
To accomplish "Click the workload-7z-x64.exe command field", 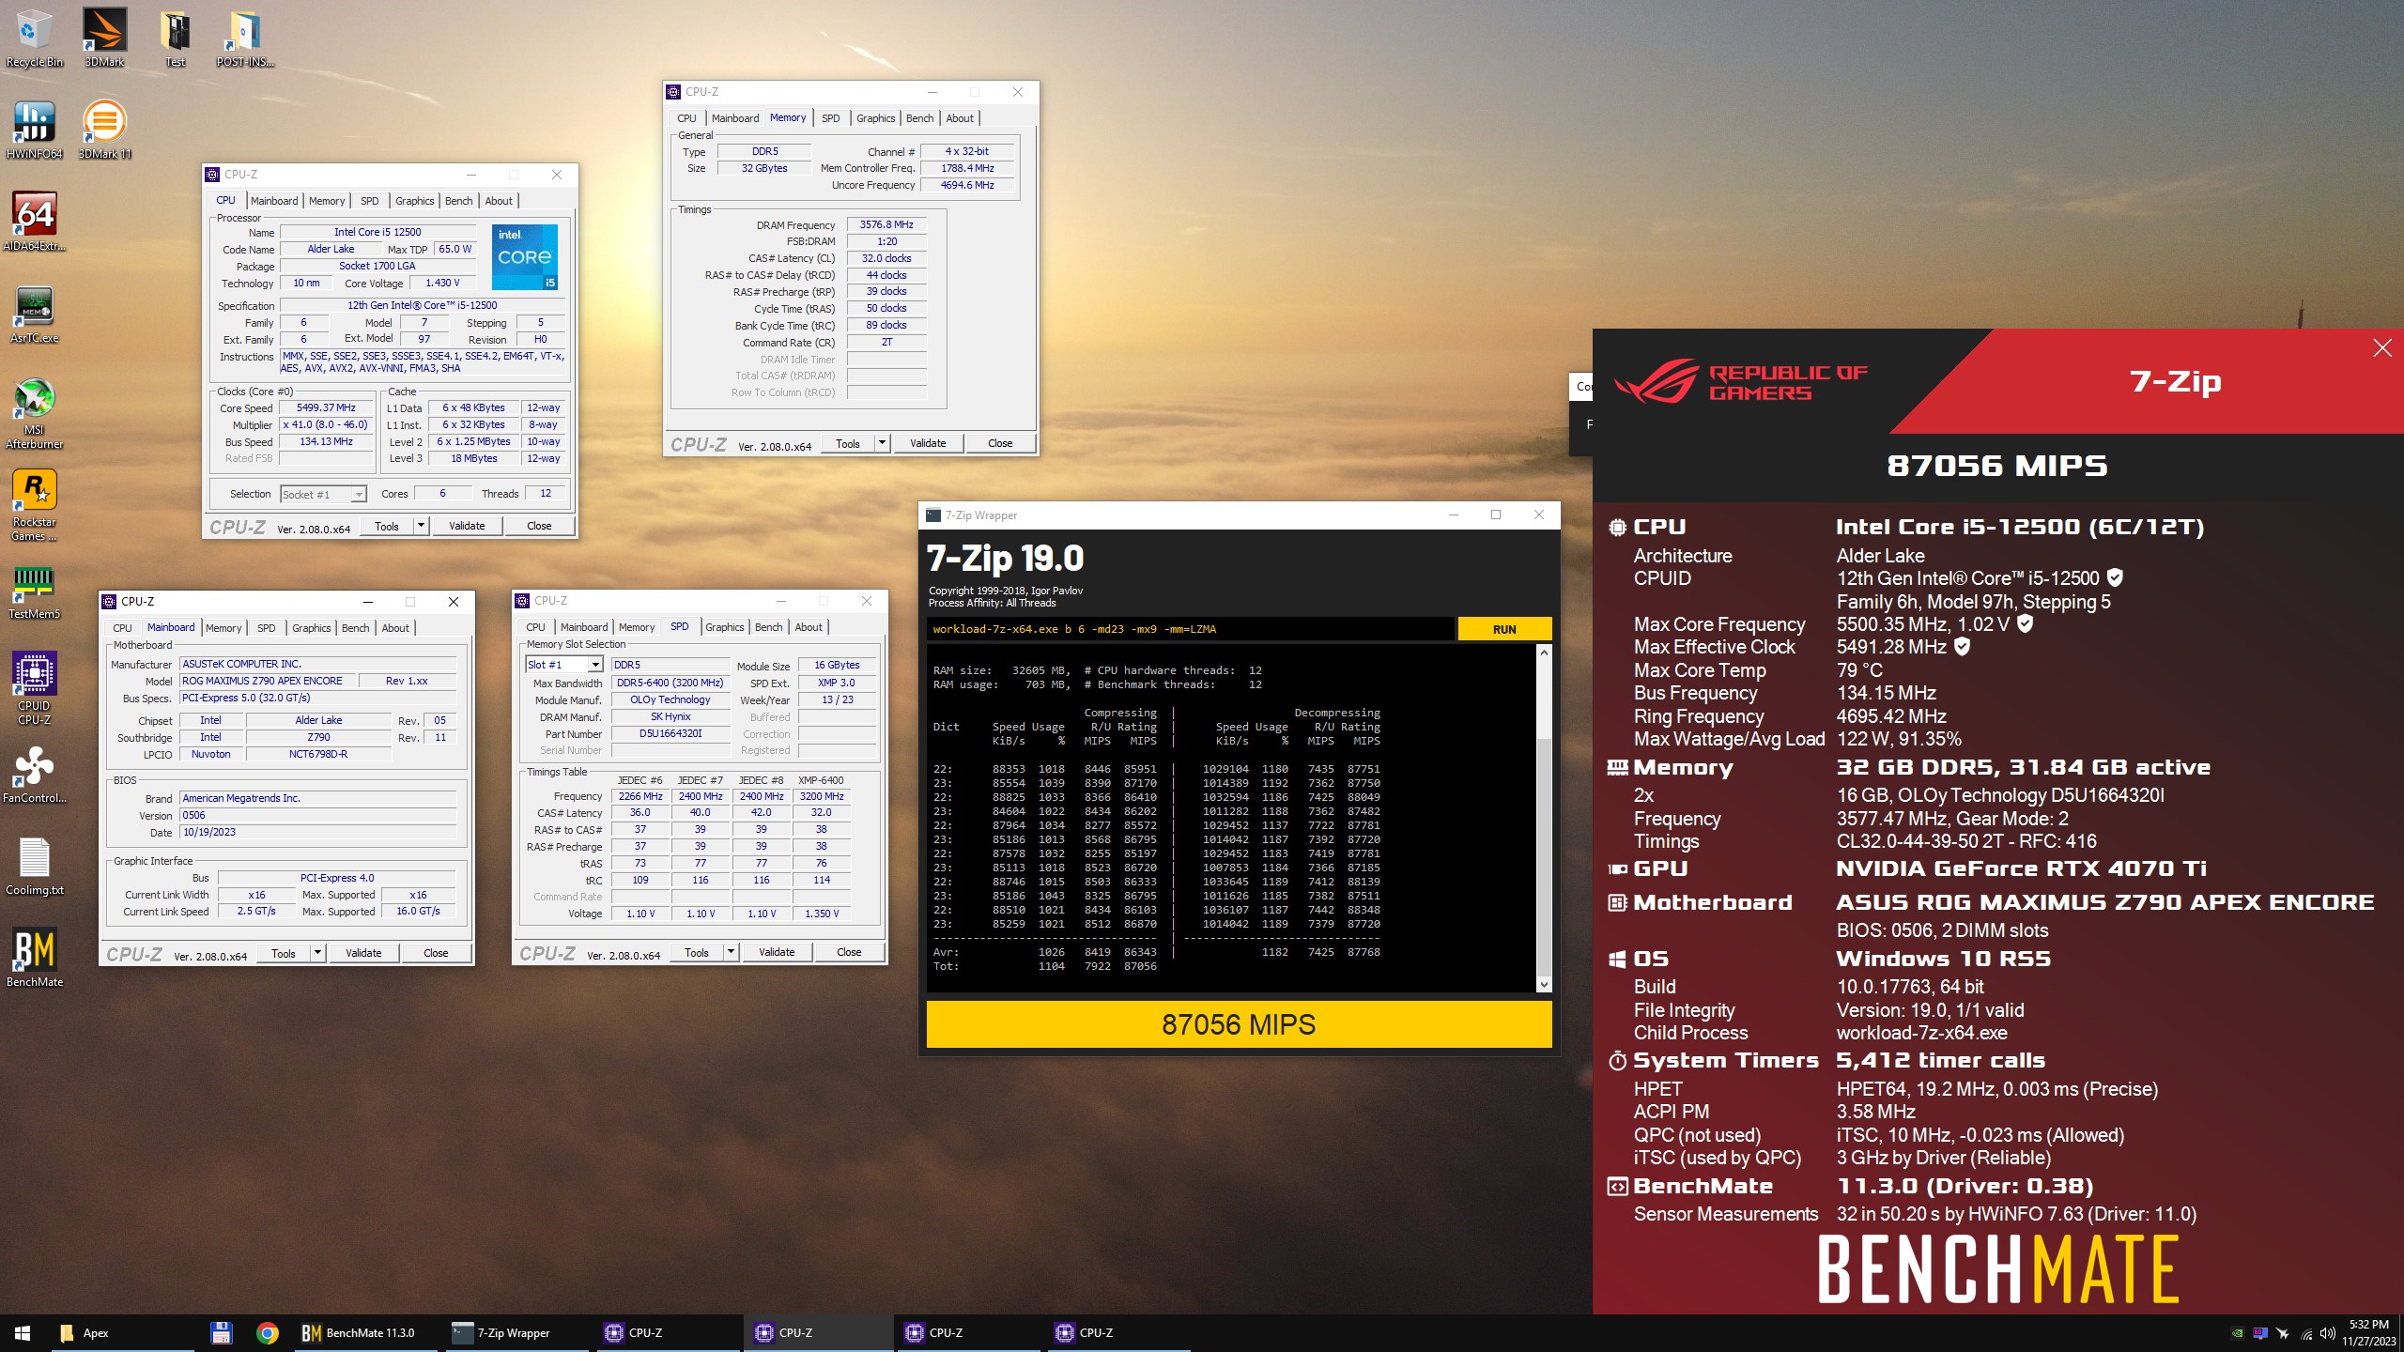I will 1191,629.
